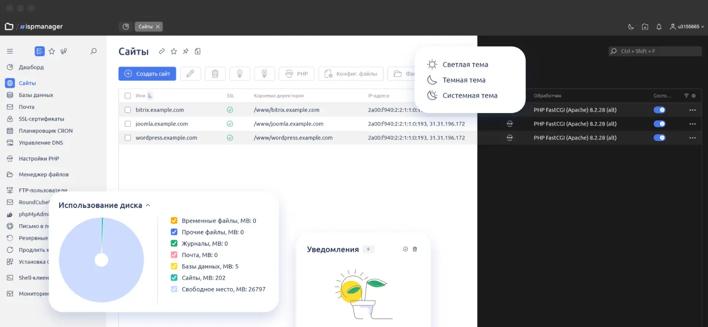Image resolution: width=708 pixels, height=327 pixels.
Task: Open Управление DNS in sidebar
Action: click(x=41, y=142)
